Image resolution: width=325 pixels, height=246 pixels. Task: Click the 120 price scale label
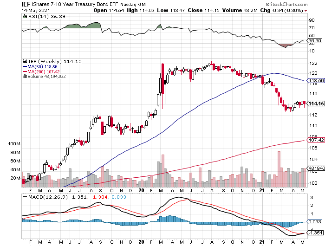click(x=313, y=73)
